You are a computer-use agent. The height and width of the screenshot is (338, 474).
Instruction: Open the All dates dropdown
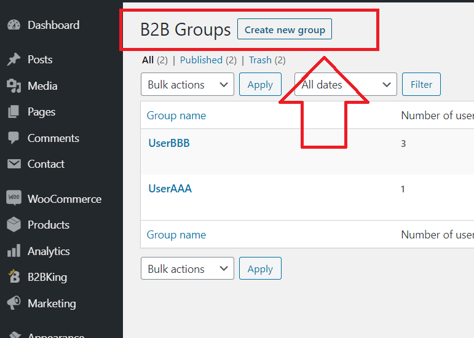[346, 84]
